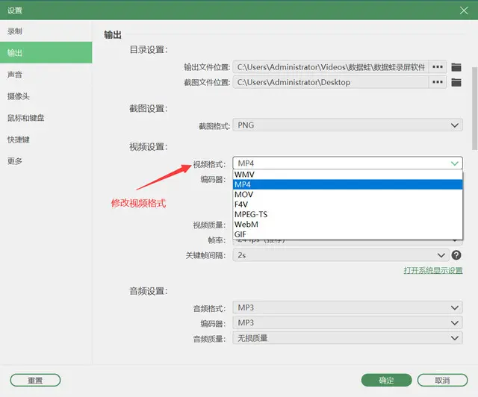Switch to the 快捷键 settings tab

pos(46,140)
